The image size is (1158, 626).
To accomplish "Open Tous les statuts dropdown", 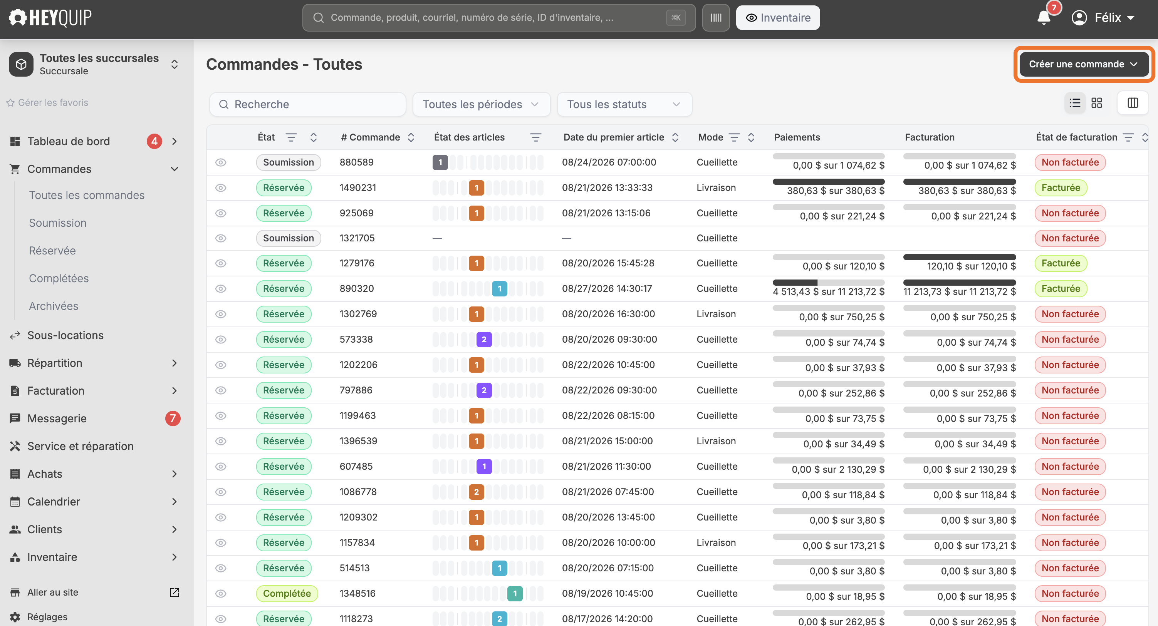I will coord(624,104).
